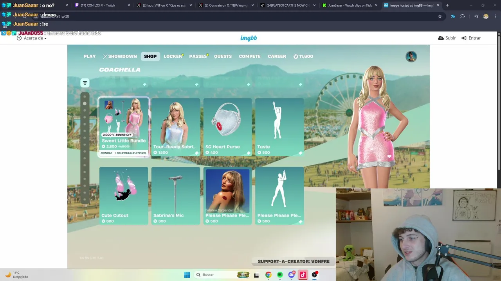
Task: Open Task View from the taskbar
Action: point(256,275)
